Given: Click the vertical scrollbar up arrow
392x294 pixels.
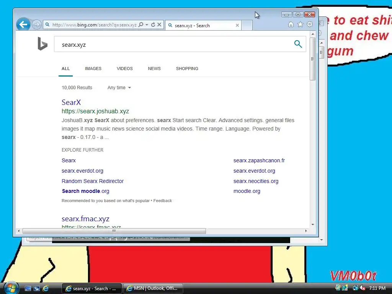Looking at the screenshot, I should 313,34.
